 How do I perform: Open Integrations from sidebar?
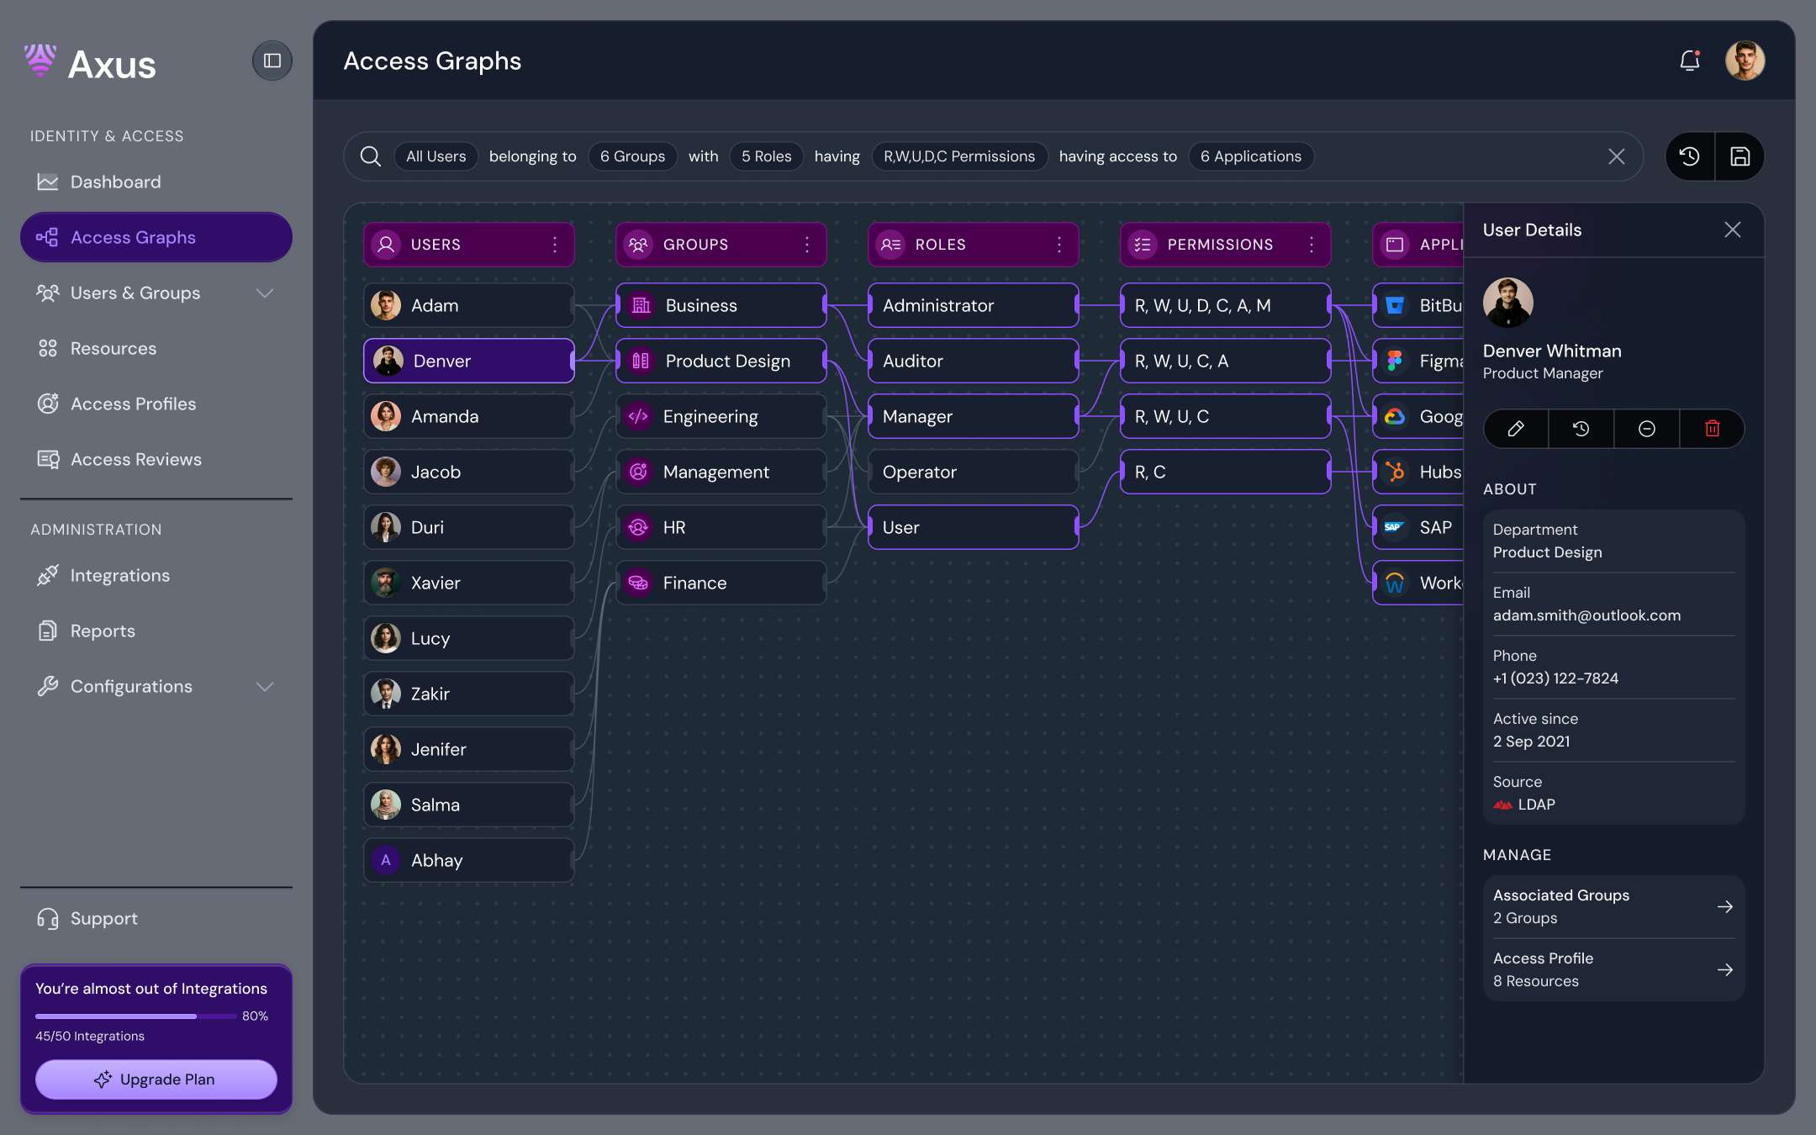[119, 576]
